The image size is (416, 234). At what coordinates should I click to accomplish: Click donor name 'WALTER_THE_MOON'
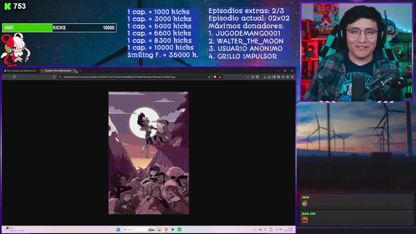point(250,41)
